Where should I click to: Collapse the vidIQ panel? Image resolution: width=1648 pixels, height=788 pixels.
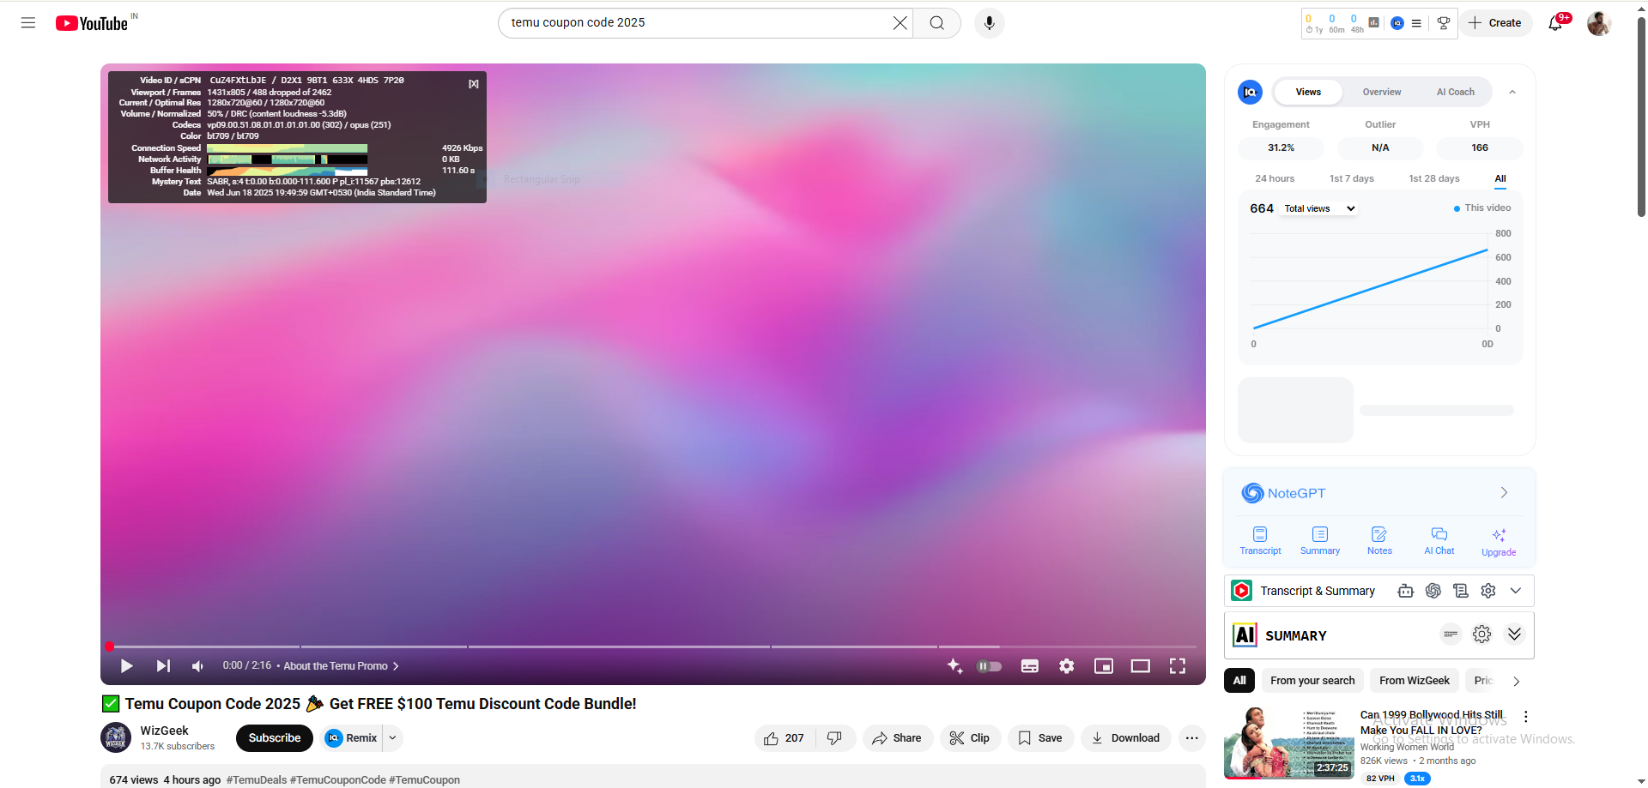[1512, 92]
